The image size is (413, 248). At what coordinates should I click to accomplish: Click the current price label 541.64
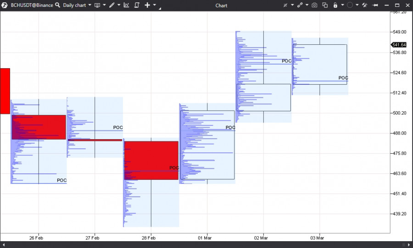pos(399,45)
